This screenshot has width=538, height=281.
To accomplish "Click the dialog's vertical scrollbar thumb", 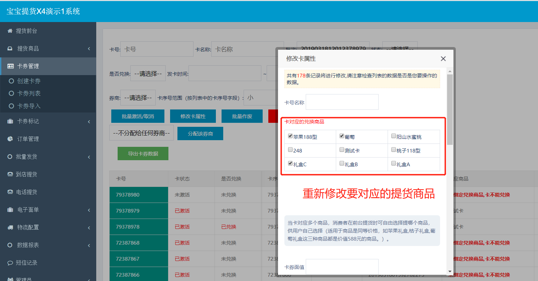I will tap(450, 109).
